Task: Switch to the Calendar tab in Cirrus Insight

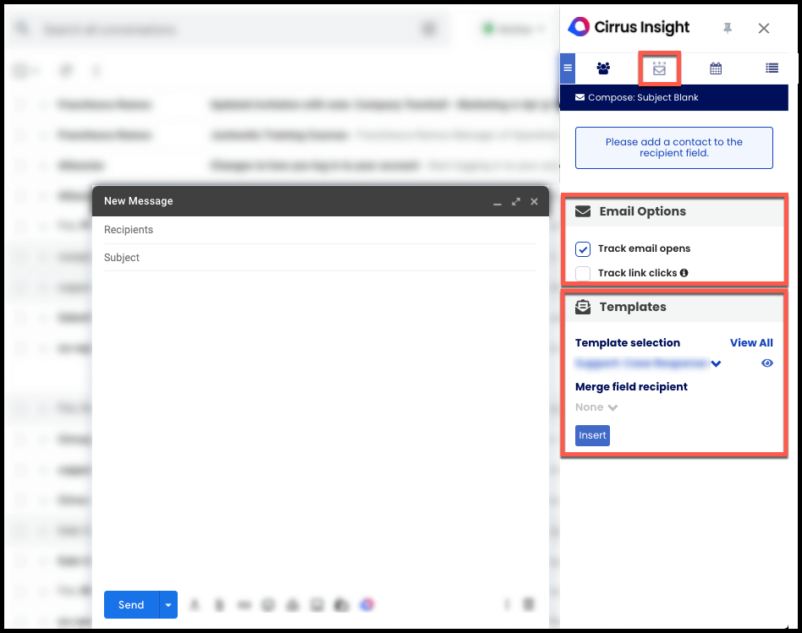Action: [715, 68]
